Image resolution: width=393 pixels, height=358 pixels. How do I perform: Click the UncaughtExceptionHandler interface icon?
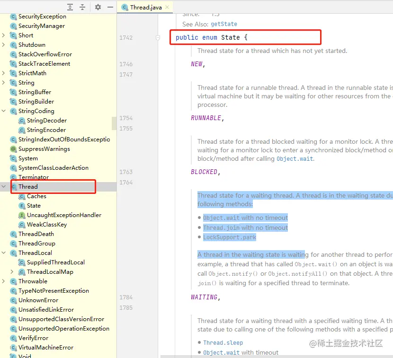point(22,215)
